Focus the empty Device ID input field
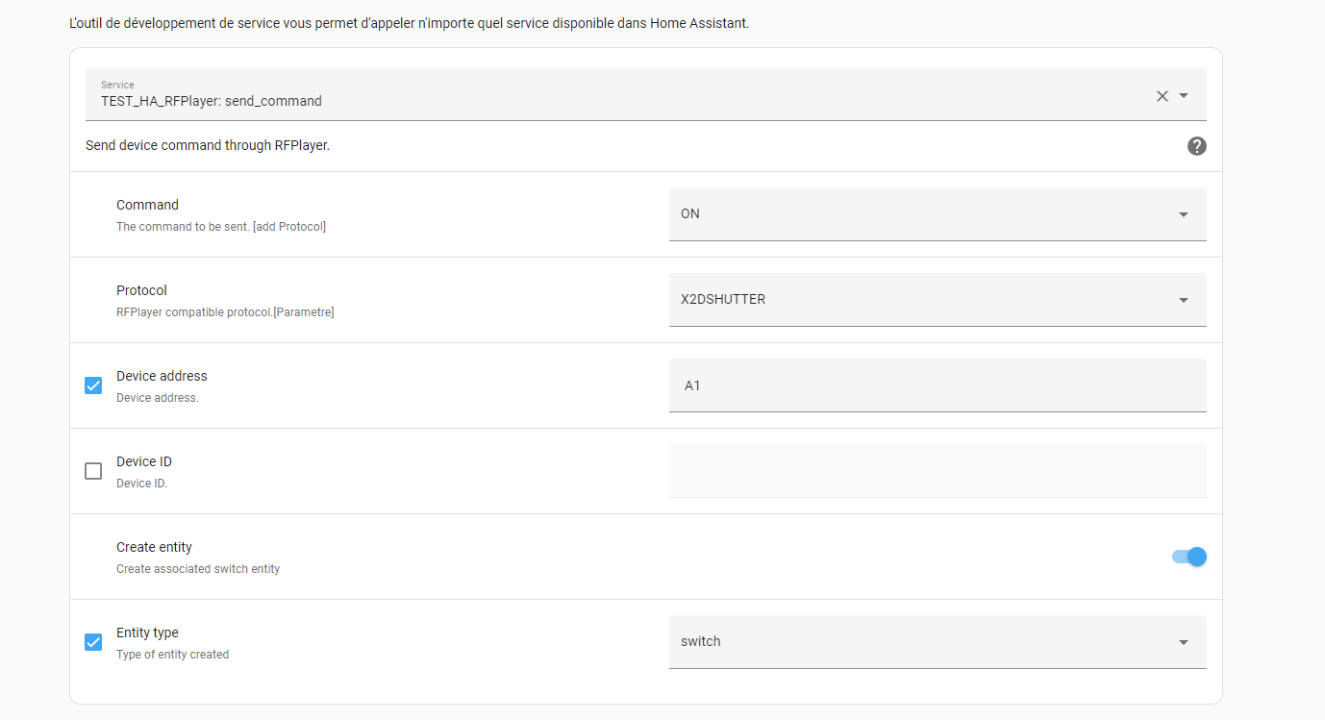The image size is (1325, 720). (937, 471)
